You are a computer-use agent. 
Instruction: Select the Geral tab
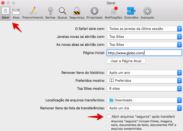tap(6, 13)
